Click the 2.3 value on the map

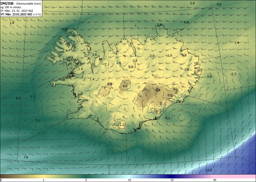[x=135, y=61]
